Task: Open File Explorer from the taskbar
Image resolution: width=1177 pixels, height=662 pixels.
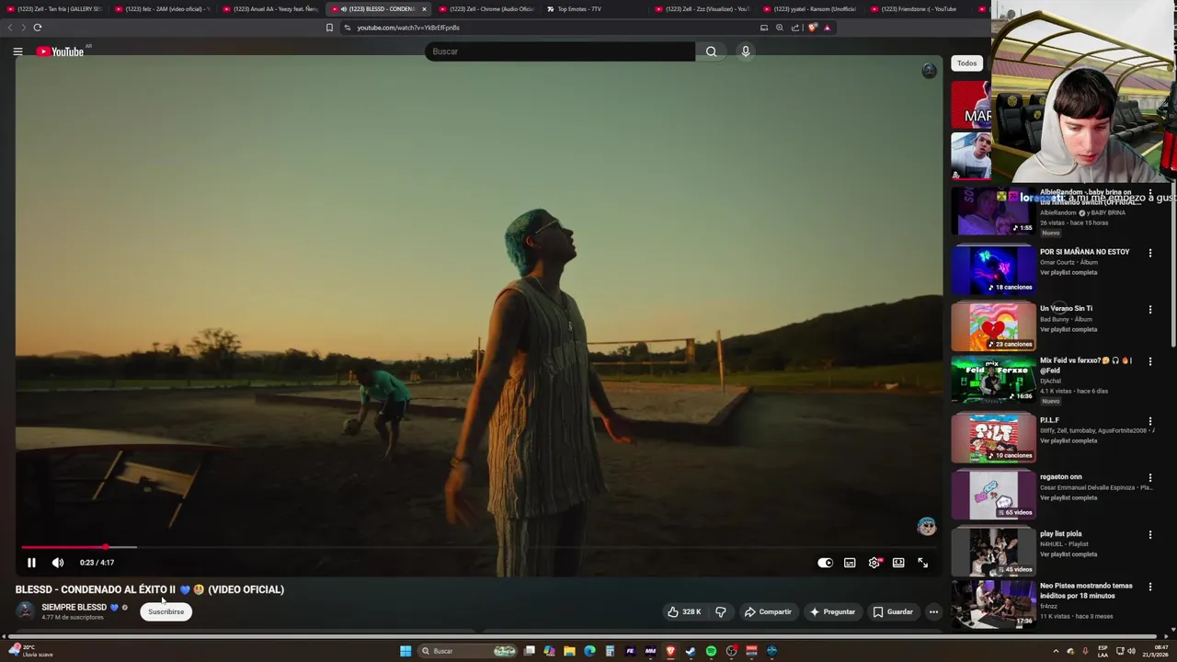Action: (569, 651)
